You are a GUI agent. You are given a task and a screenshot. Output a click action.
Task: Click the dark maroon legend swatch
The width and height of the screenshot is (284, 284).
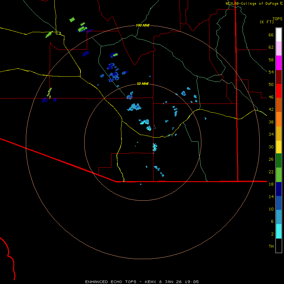pos(279,77)
